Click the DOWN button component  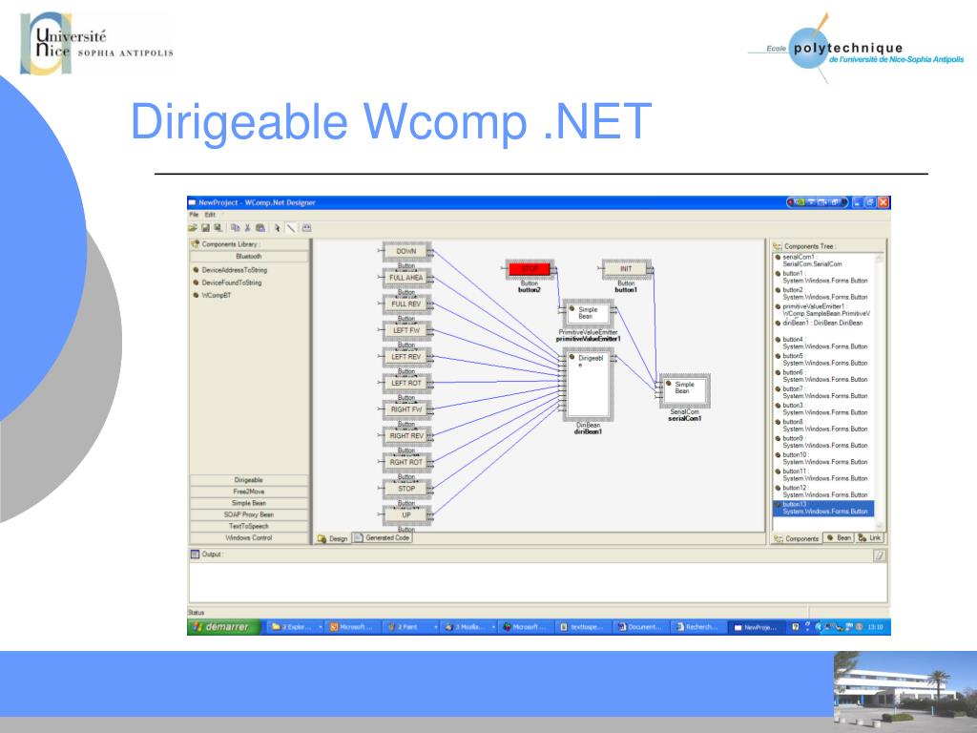406,251
